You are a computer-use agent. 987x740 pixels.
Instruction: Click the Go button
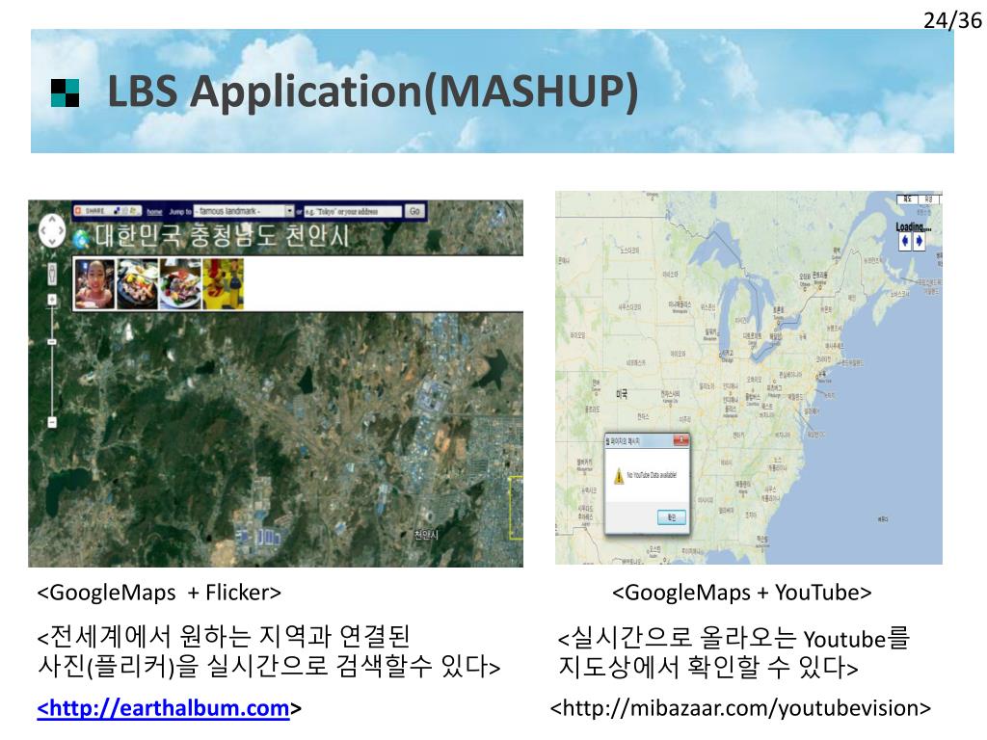[414, 211]
